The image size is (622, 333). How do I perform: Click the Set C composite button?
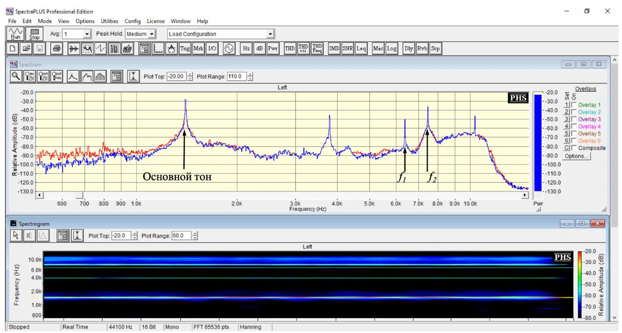[567, 148]
